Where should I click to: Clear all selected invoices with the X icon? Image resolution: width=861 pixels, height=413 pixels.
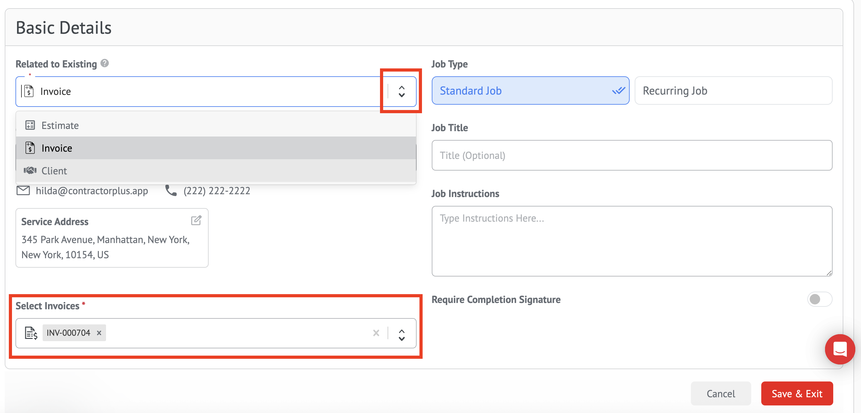[376, 333]
